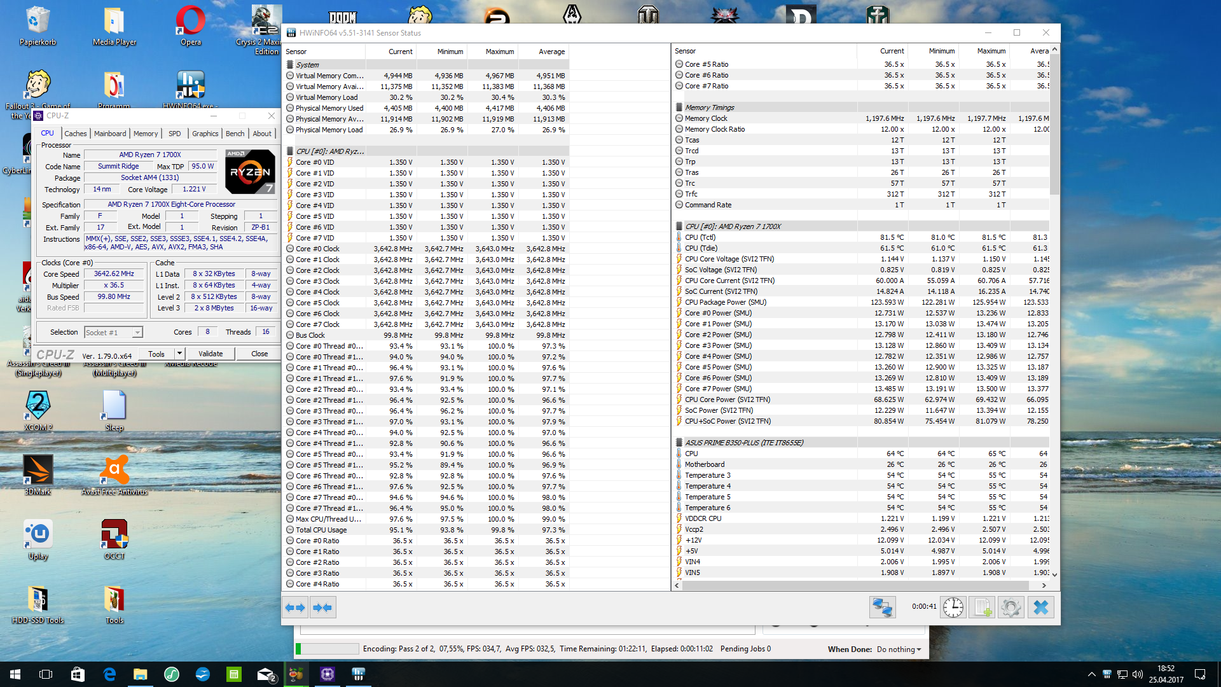Select the VDDCR CPU voltage row
Screen dimensions: 1221x687
[861, 518]
